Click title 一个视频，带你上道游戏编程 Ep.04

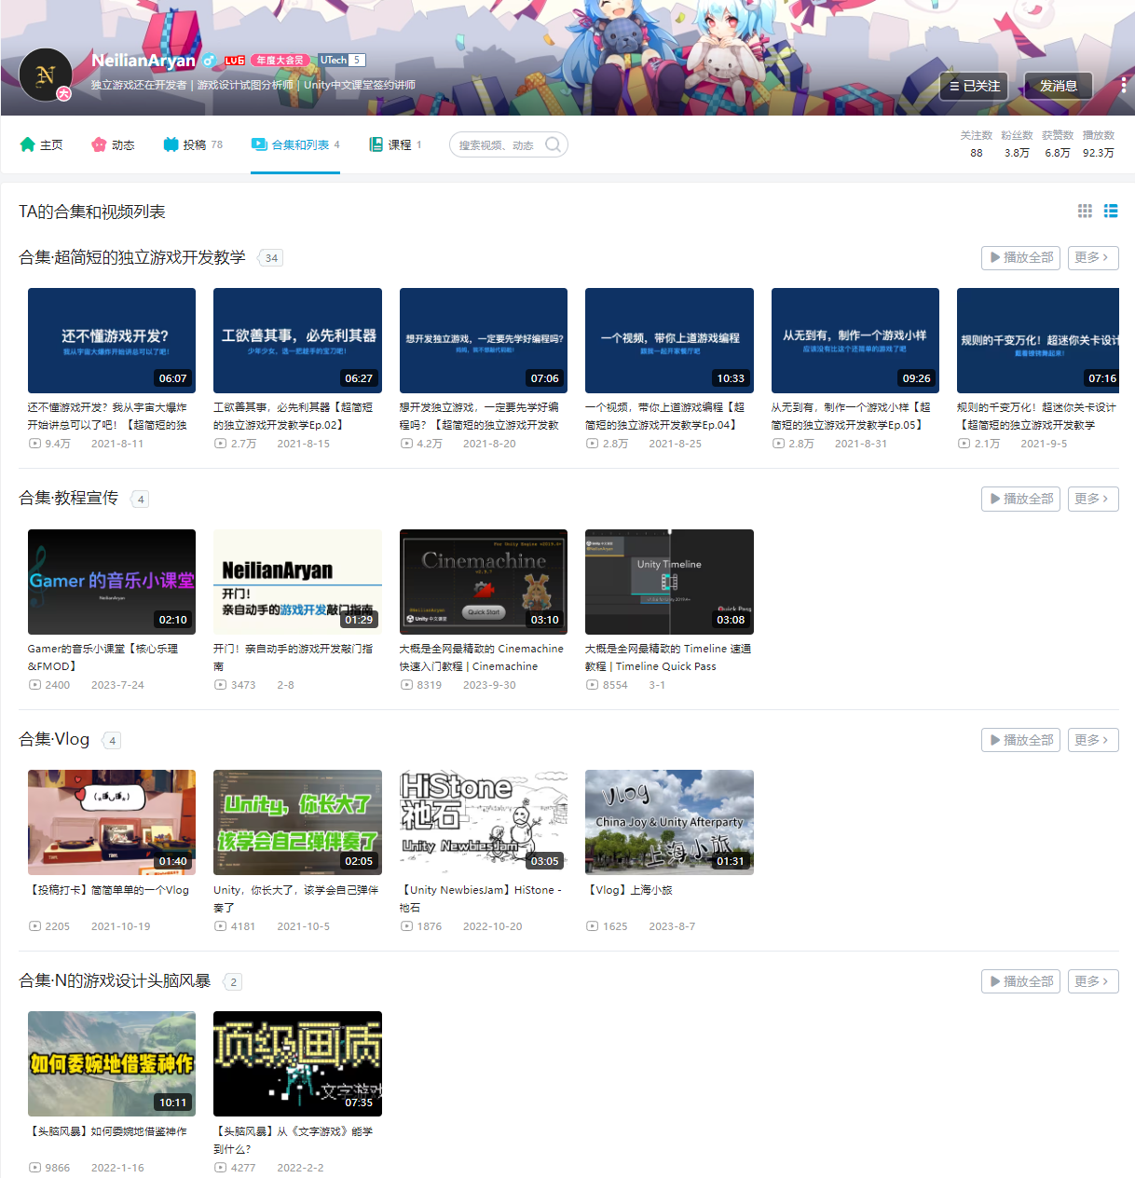click(665, 416)
